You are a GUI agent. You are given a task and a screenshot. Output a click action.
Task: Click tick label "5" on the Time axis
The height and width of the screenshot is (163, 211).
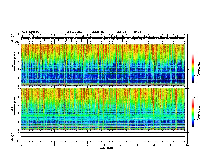coord(104,145)
